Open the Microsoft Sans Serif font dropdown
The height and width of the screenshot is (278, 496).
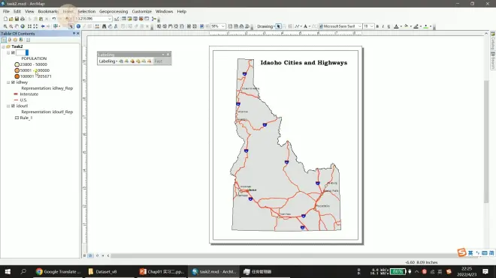click(x=359, y=26)
